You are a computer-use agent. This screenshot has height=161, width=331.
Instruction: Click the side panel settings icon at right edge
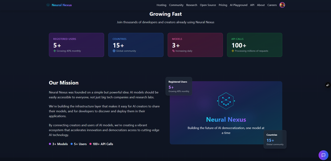point(328,85)
